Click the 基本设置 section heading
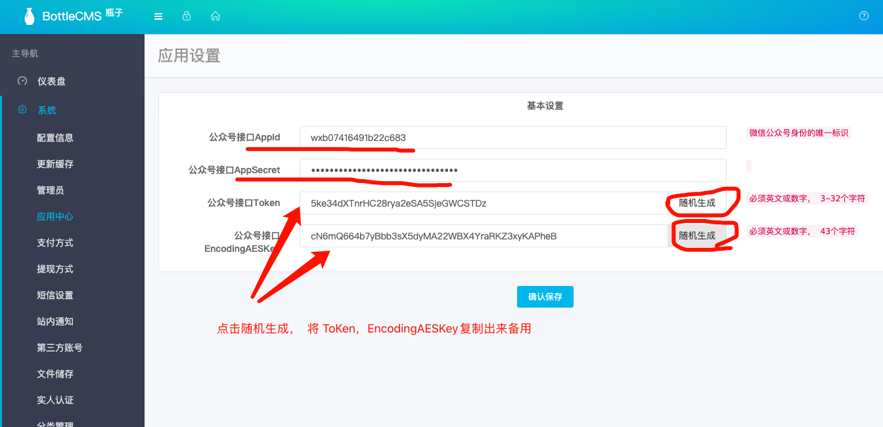Screen dimensions: 883x427 pos(545,106)
